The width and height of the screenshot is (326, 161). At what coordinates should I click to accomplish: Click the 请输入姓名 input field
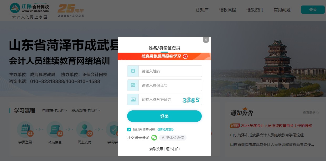(170, 71)
